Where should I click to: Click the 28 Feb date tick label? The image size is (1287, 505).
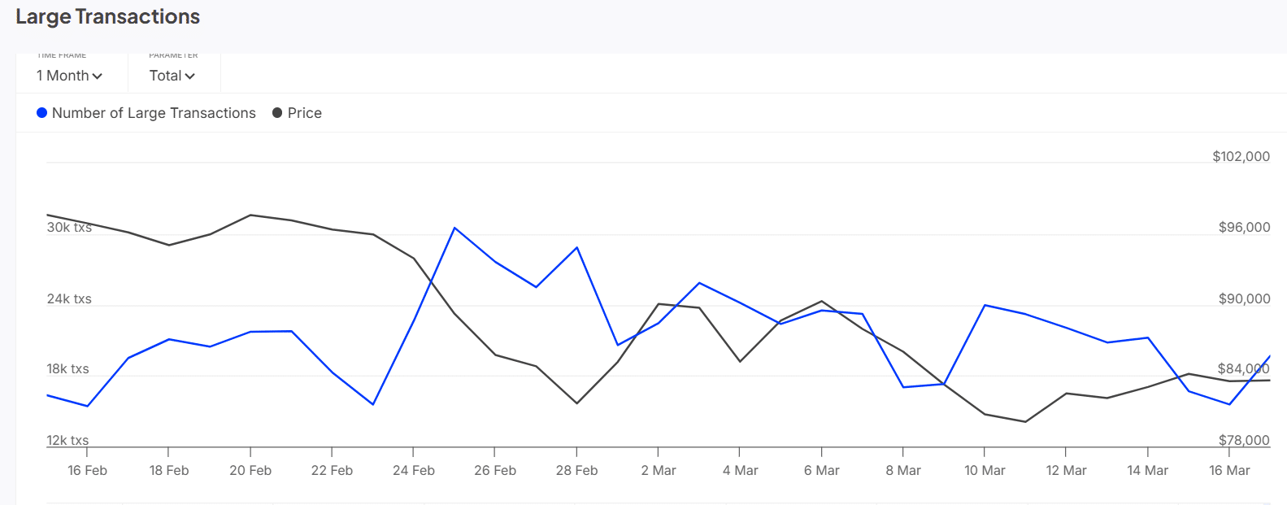point(576,471)
